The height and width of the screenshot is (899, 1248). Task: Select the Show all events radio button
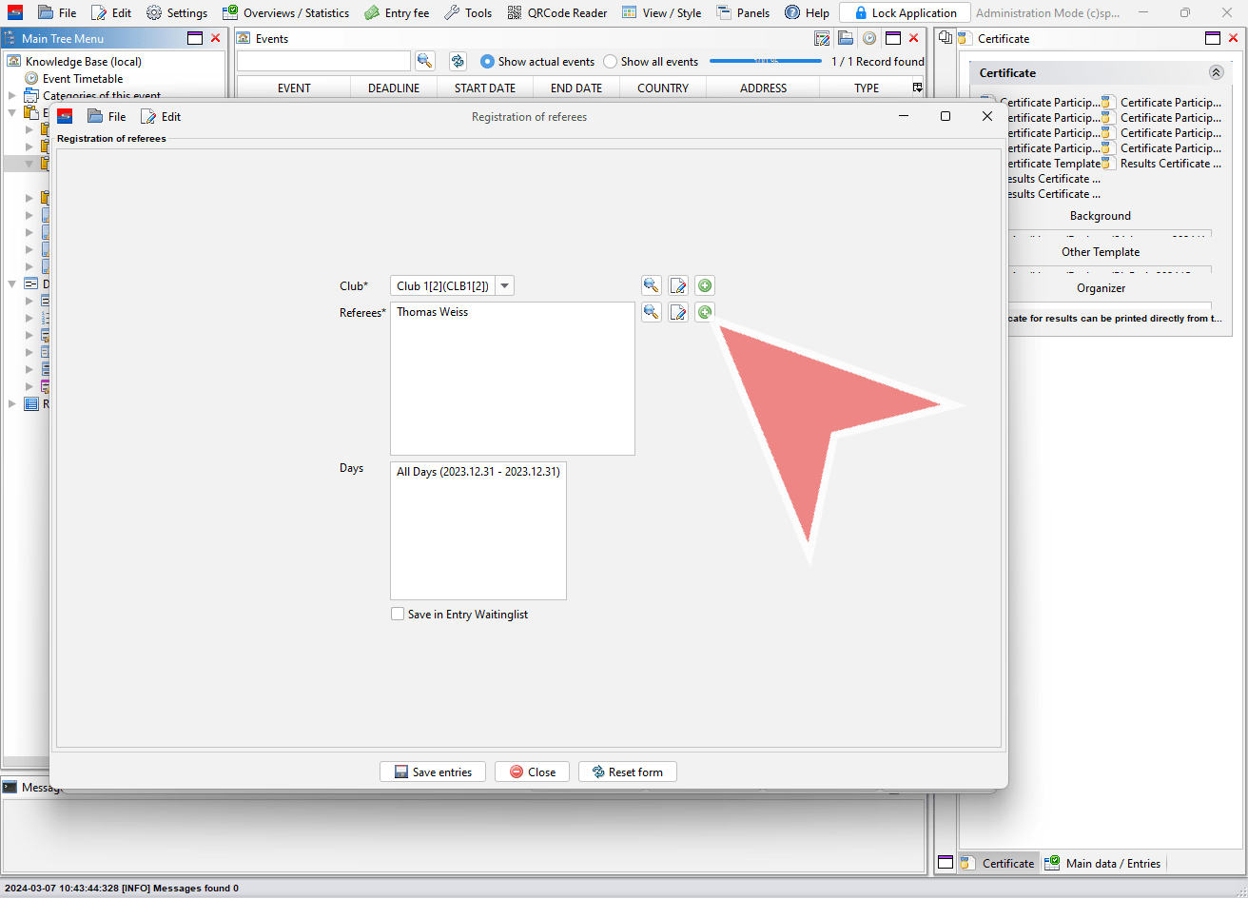click(610, 61)
